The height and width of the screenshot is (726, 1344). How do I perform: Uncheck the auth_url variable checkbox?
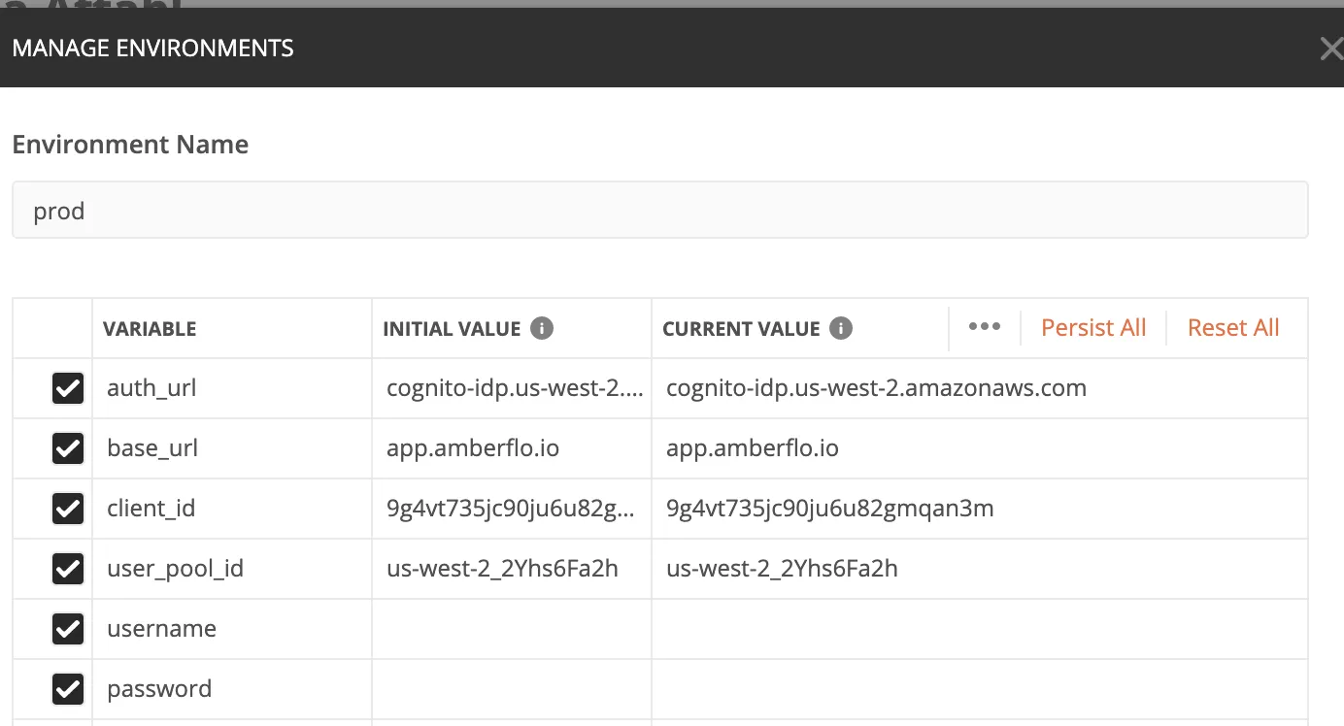tap(67, 388)
